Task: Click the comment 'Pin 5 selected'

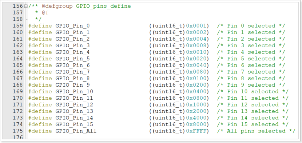Action: [x=251, y=59]
